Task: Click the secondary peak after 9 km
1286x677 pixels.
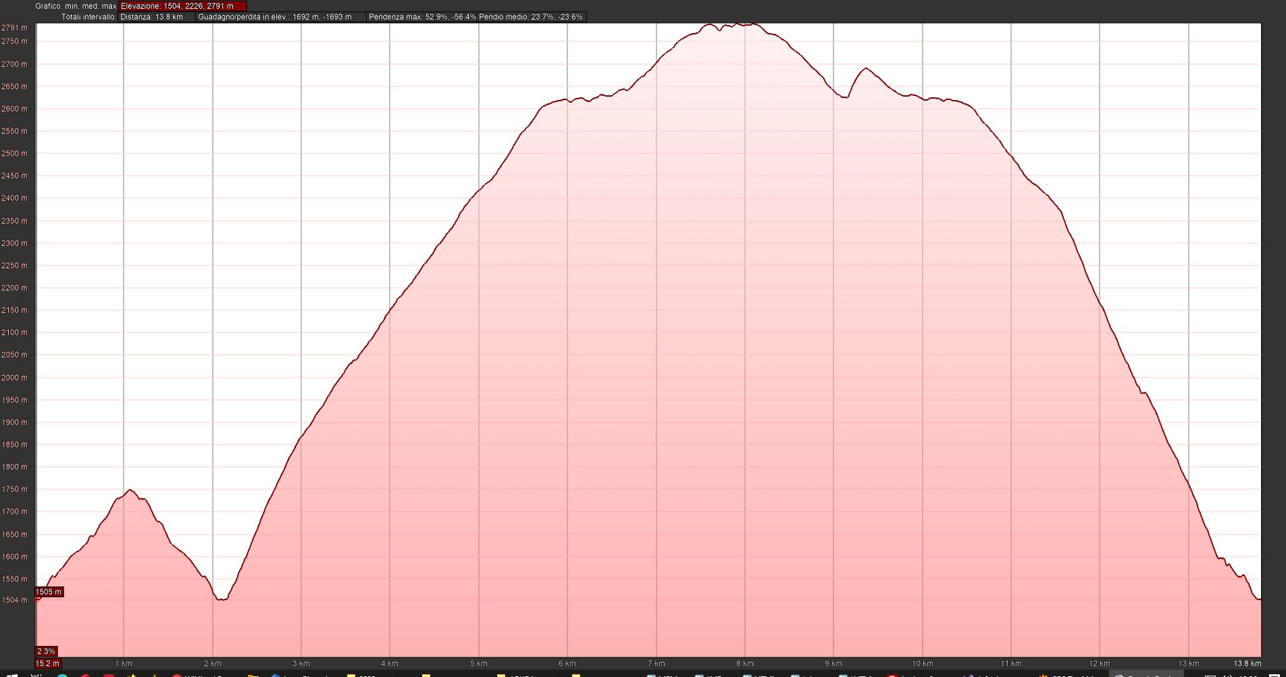Action: (x=866, y=68)
